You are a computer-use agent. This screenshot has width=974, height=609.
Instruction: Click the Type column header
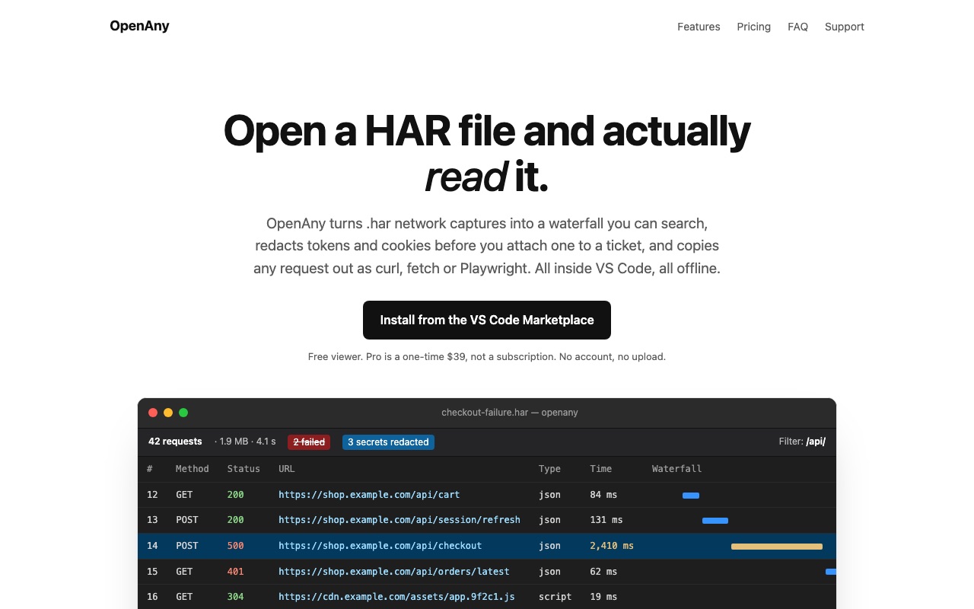tap(549, 469)
